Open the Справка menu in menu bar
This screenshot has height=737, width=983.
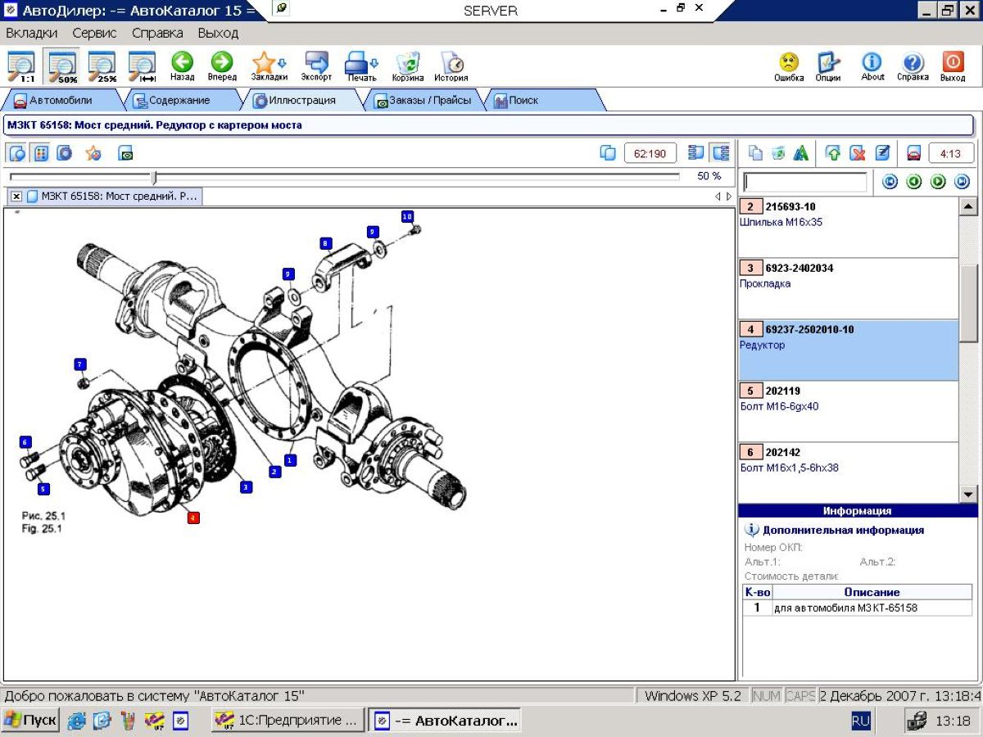(157, 34)
